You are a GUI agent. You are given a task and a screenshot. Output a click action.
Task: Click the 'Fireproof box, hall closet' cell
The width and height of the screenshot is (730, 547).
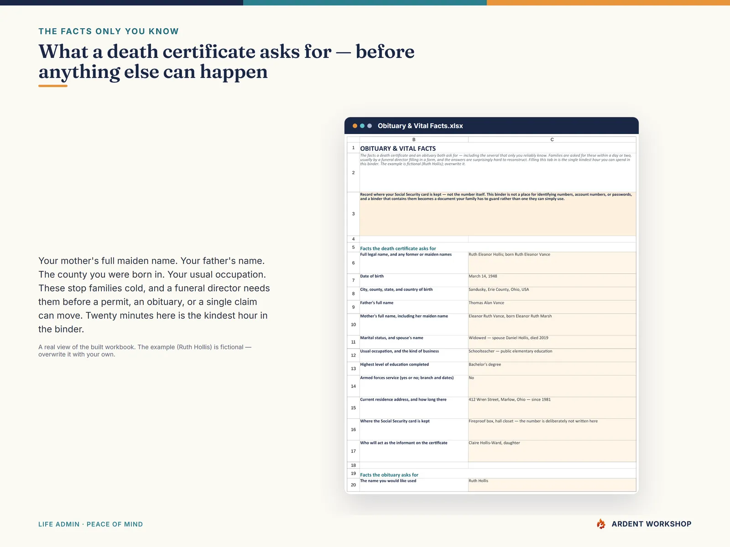552,429
